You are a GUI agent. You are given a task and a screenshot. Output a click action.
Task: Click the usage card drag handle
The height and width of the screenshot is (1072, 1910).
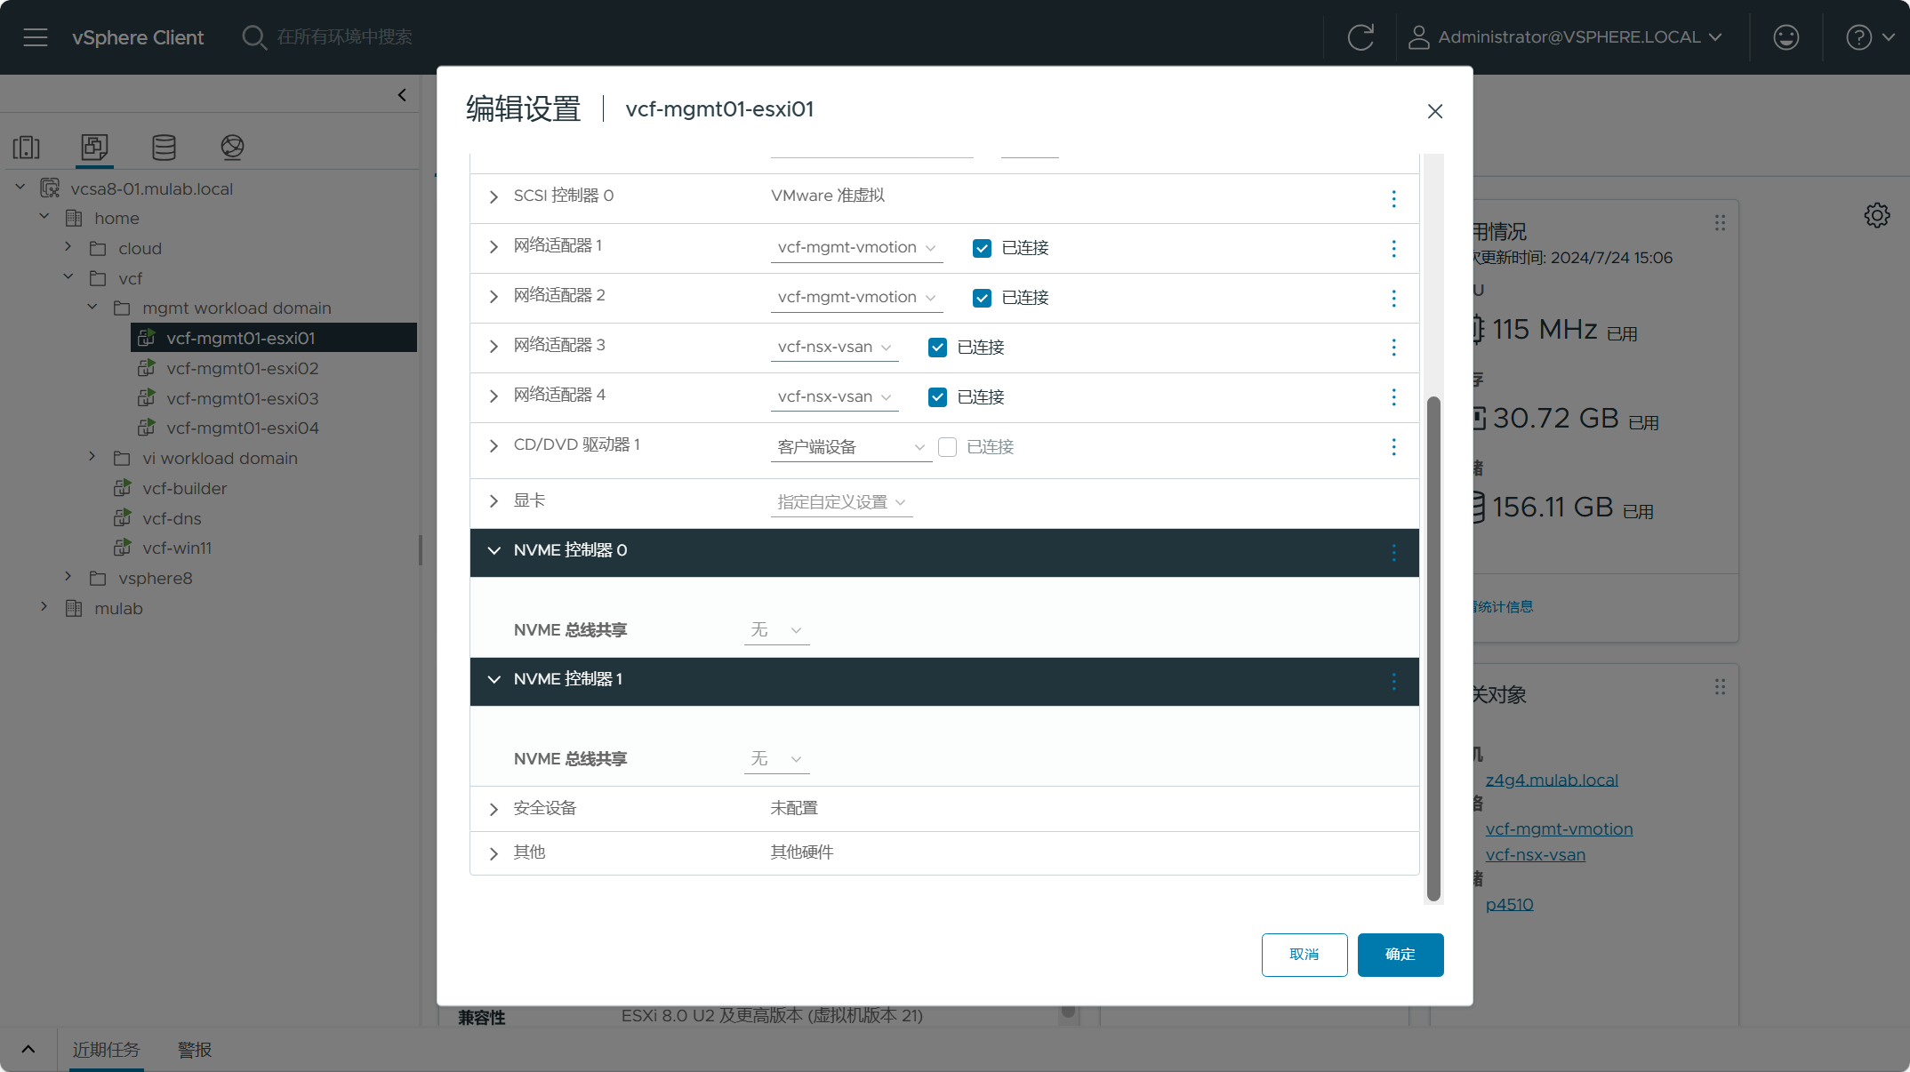[1720, 222]
